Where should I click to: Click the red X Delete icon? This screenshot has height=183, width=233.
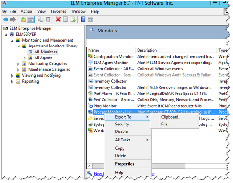58,19
